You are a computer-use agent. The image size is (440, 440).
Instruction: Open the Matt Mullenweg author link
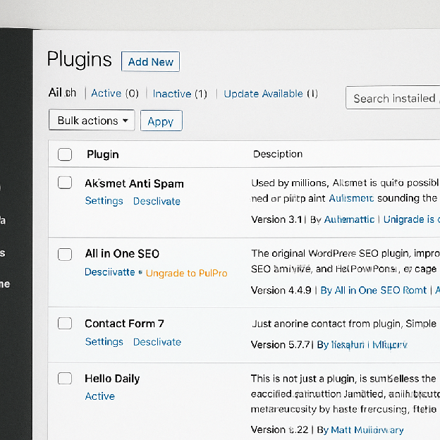point(367,429)
